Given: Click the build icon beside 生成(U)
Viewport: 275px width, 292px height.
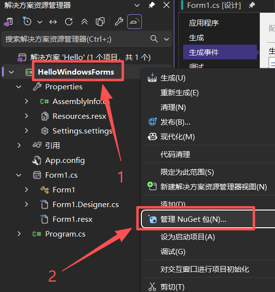Looking at the screenshot, I should pos(152,78).
